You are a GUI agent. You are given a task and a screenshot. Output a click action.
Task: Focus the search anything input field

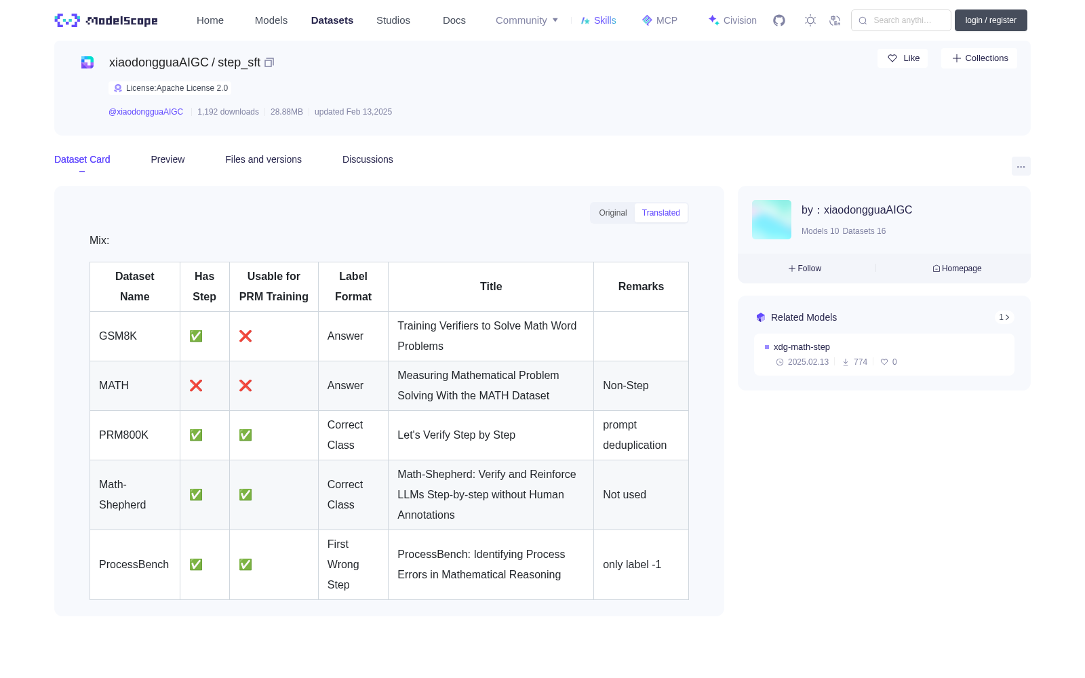[x=901, y=20]
